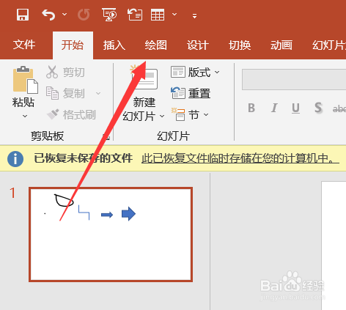
Task: Toggle text Shadow formatting
Action: (x=318, y=108)
